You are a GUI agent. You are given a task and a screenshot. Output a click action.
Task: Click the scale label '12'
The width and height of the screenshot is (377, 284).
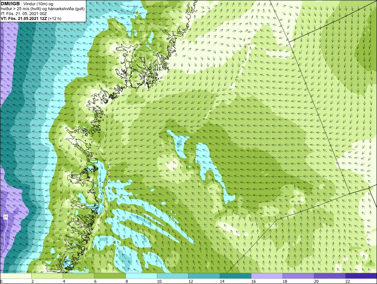pyautogui.click(x=190, y=281)
